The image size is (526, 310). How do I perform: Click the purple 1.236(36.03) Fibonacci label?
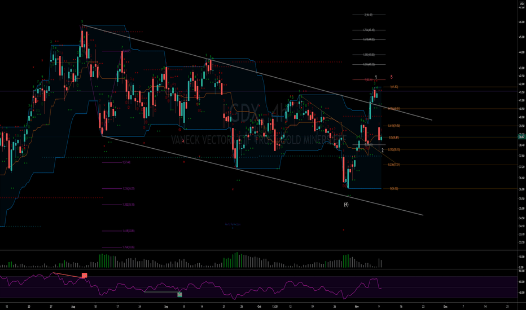point(129,188)
